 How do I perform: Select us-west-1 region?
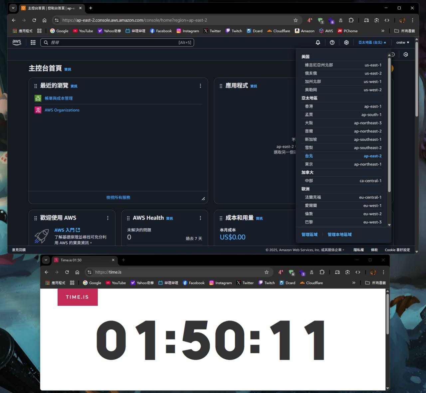point(343,82)
